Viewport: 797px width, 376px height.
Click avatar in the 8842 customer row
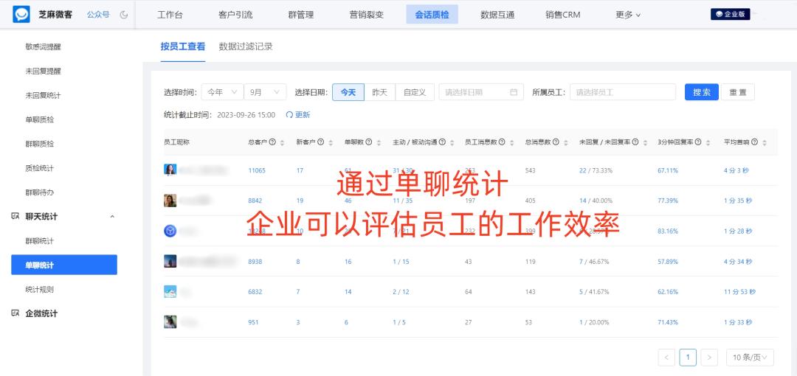170,201
